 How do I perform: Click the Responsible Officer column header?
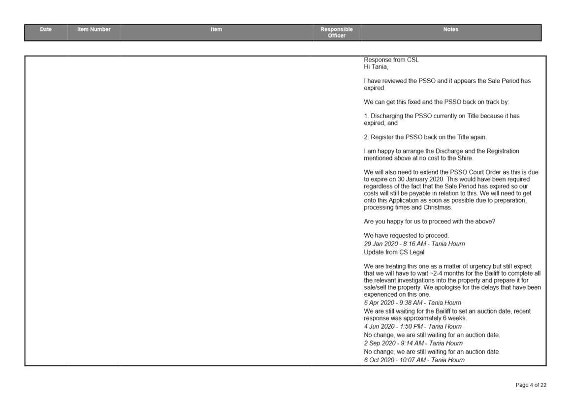coord(337,32)
